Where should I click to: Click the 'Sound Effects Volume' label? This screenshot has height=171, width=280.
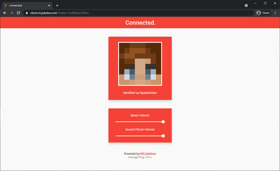pyautogui.click(x=140, y=129)
